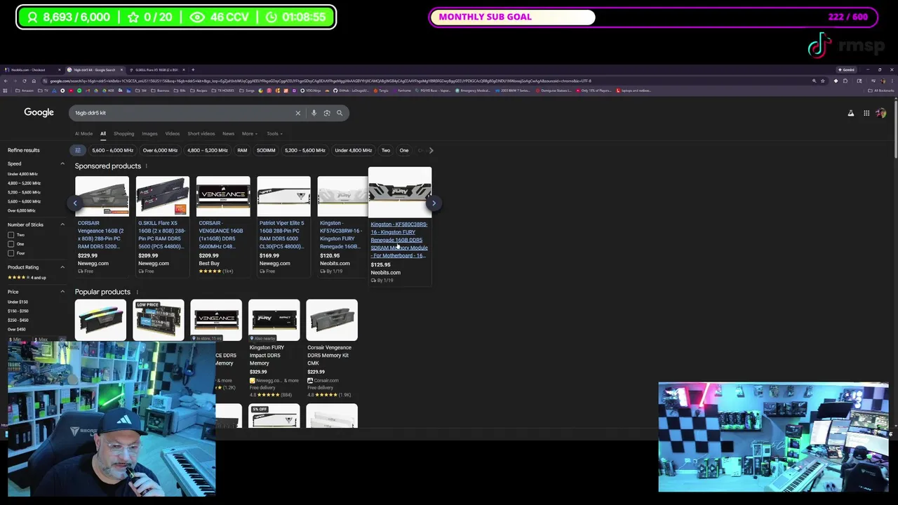Open the Google apps grid
The height and width of the screenshot is (505, 898).
click(866, 113)
